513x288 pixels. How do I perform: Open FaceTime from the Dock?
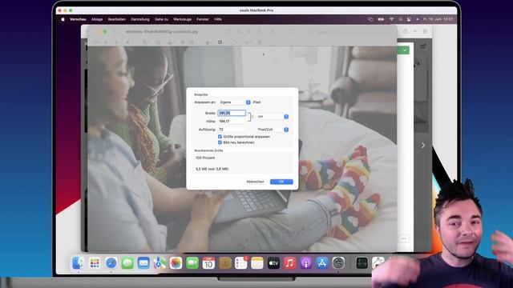[192, 263]
